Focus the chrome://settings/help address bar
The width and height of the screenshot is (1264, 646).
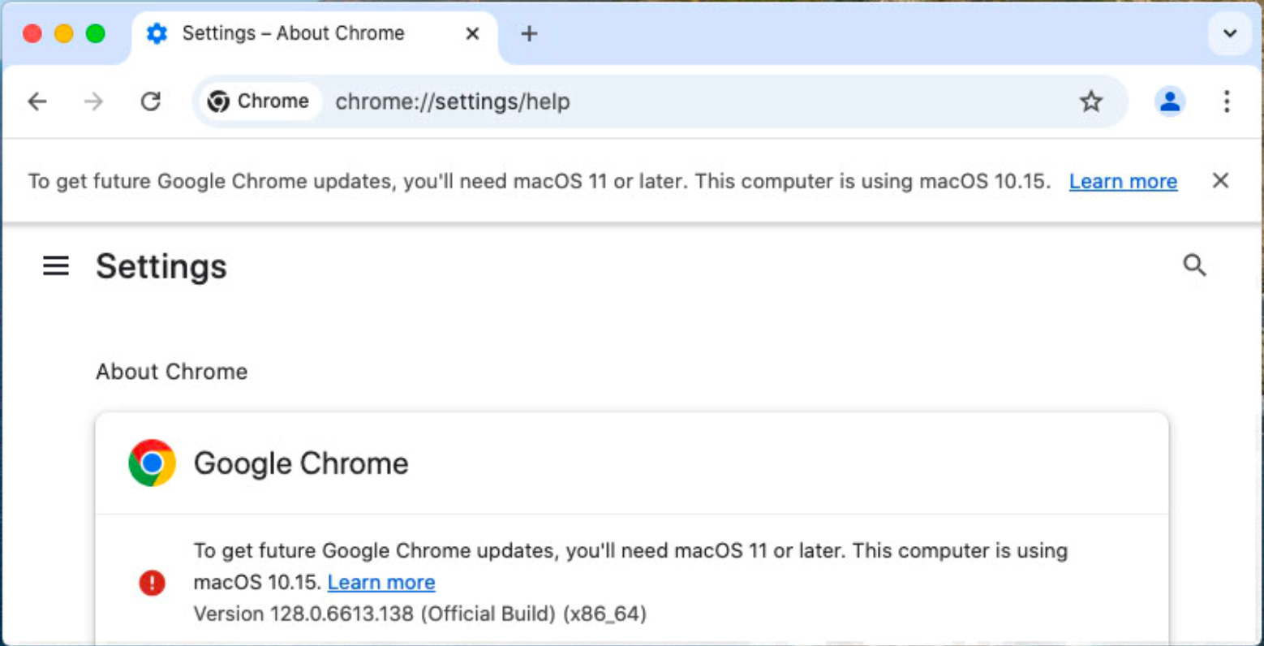(660, 101)
